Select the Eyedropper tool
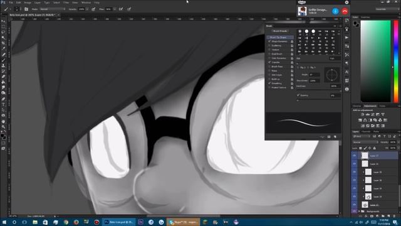 click(3, 48)
